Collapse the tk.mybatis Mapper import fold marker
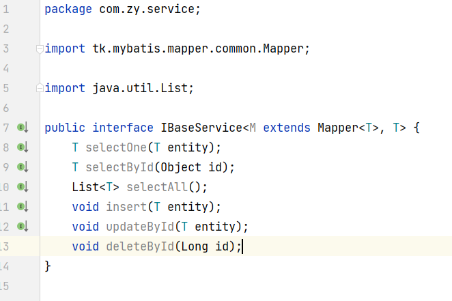The image size is (452, 301). pos(40,48)
